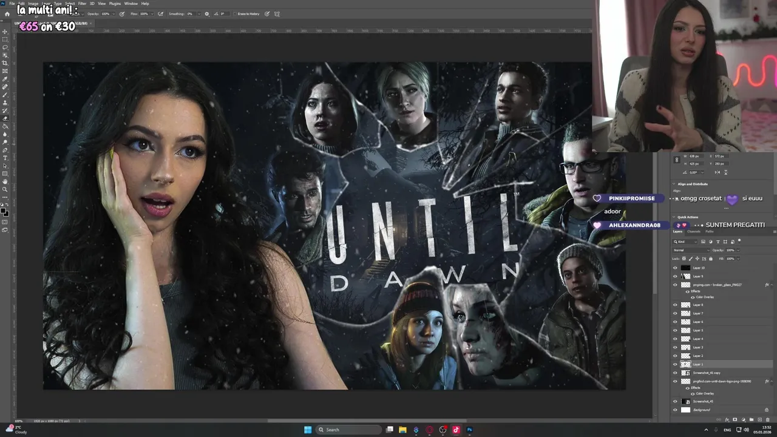Screen dimensions: 777x437
Task: Open the Plugins menu
Action: coord(115,4)
